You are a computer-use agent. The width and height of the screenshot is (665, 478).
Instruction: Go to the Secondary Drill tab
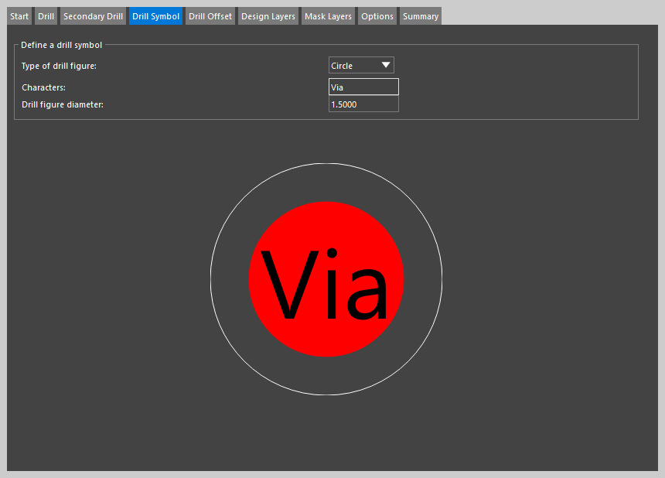point(93,16)
